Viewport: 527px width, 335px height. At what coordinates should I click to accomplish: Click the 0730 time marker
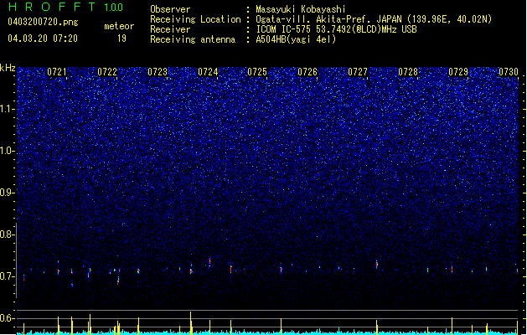coord(509,72)
